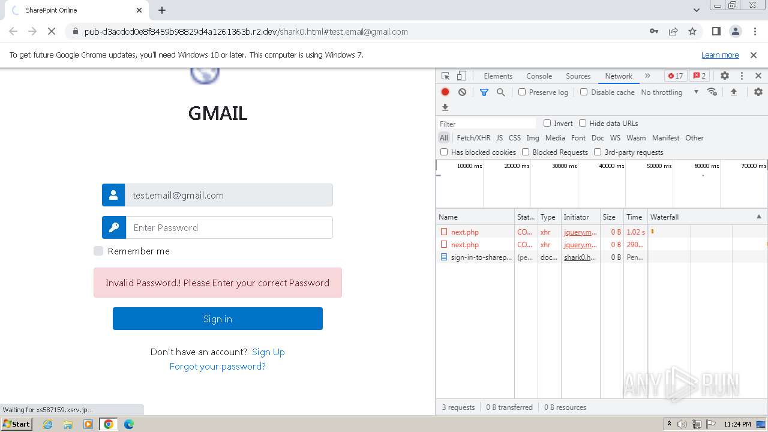The image size is (768, 432).
Task: Open Windows Explorer folder taskbar icon
Action: click(x=68, y=424)
